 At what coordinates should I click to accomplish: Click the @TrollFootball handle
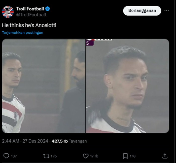coord(31,15)
